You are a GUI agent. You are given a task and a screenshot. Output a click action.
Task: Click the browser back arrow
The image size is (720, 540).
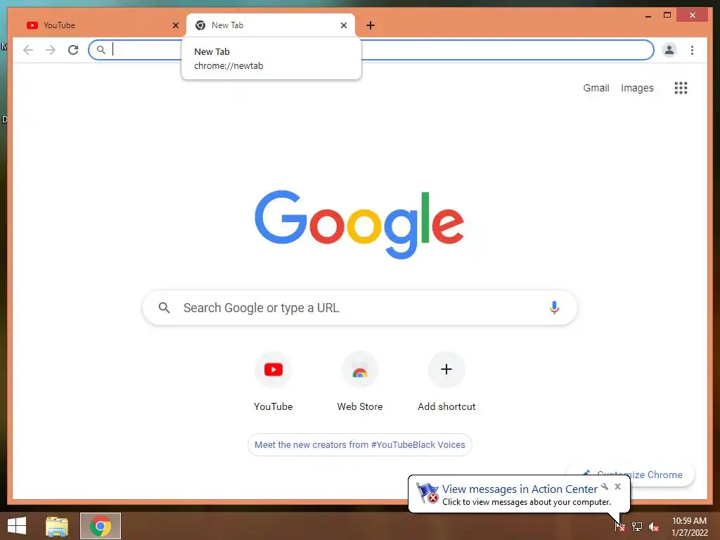coord(28,50)
